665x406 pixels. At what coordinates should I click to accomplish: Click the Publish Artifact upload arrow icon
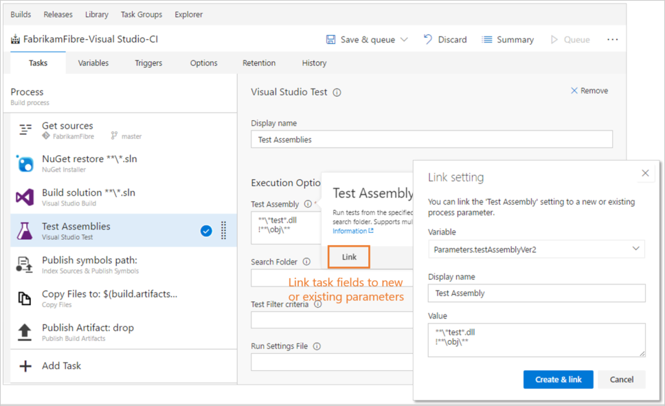[25, 332]
